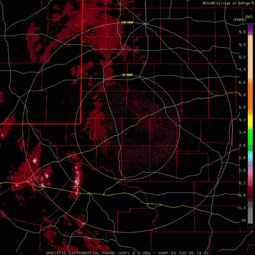Pick the pink band on the color bar
255x255 pixels.
tap(250, 172)
